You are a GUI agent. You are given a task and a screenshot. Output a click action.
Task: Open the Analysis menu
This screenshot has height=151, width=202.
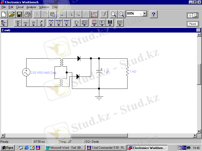[31, 7]
